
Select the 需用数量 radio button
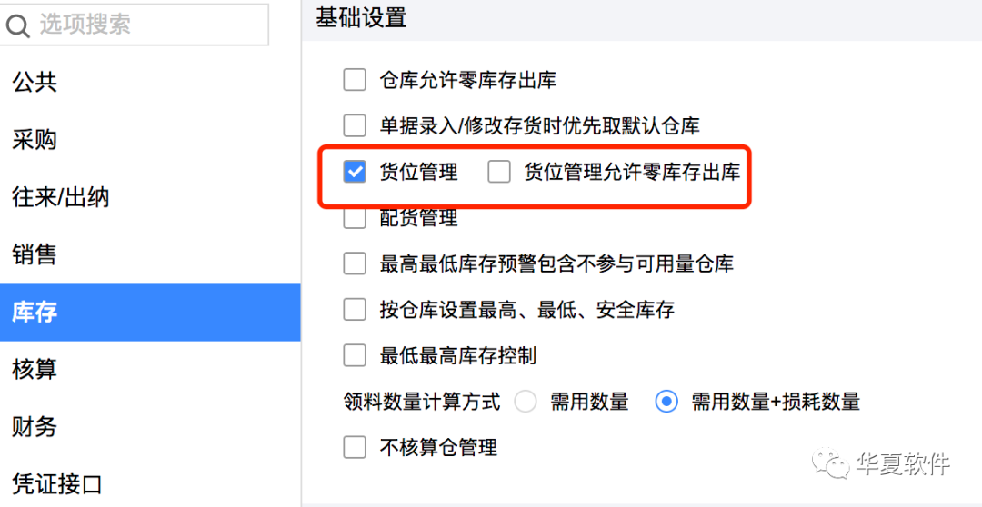coord(526,402)
